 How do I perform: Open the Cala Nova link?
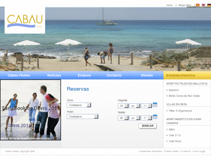175,141
